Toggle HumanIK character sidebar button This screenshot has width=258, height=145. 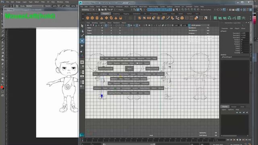[x=241, y=10]
